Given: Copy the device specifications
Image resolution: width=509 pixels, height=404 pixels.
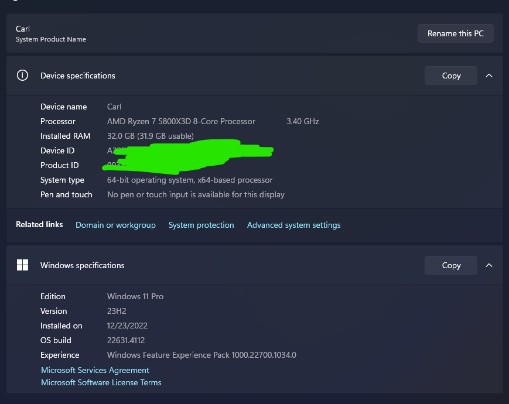Looking at the screenshot, I should (451, 76).
